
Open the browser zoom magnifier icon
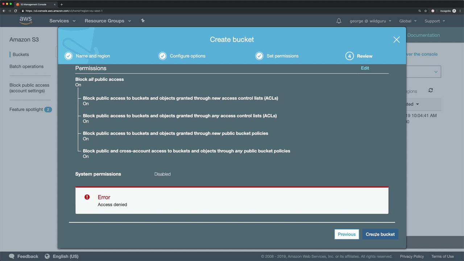(x=420, y=11)
